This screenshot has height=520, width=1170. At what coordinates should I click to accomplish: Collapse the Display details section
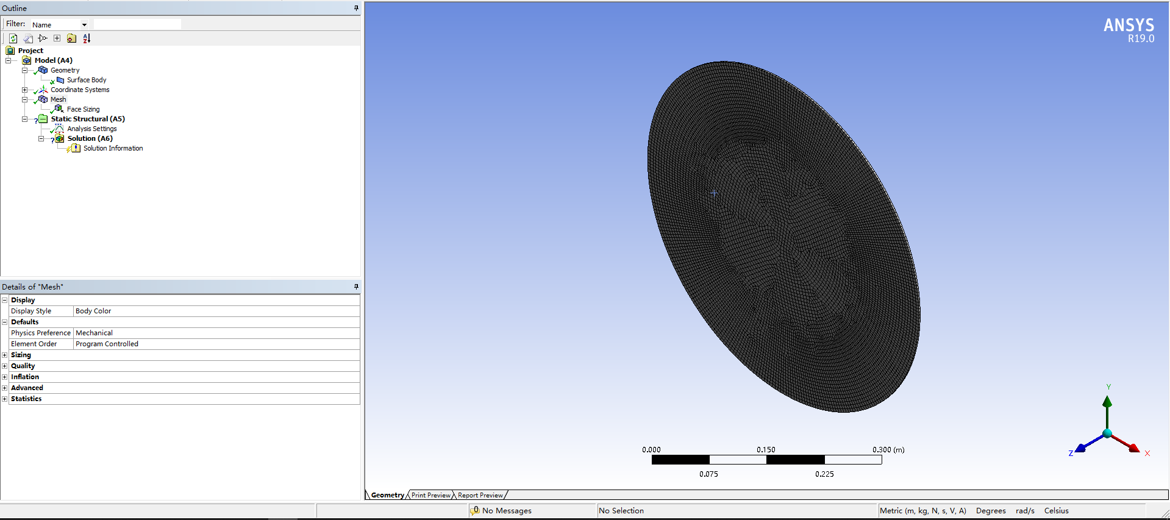[5, 300]
